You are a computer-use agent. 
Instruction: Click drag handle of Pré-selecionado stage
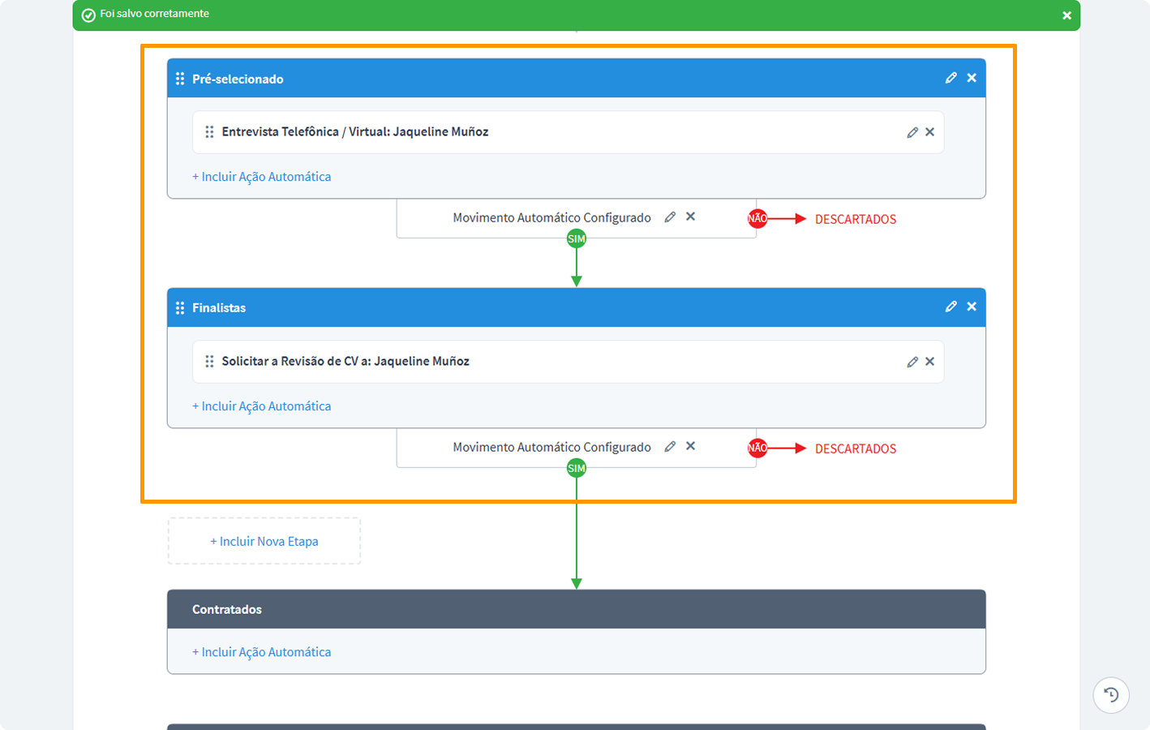click(x=180, y=79)
